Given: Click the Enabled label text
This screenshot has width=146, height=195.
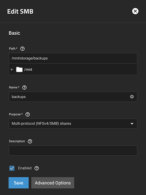Looking at the screenshot, I should [x=25, y=168].
